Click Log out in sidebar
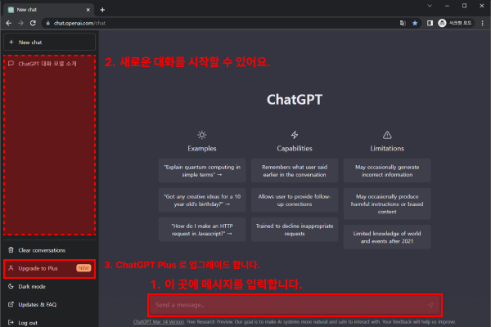The image size is (491, 327). (28, 323)
